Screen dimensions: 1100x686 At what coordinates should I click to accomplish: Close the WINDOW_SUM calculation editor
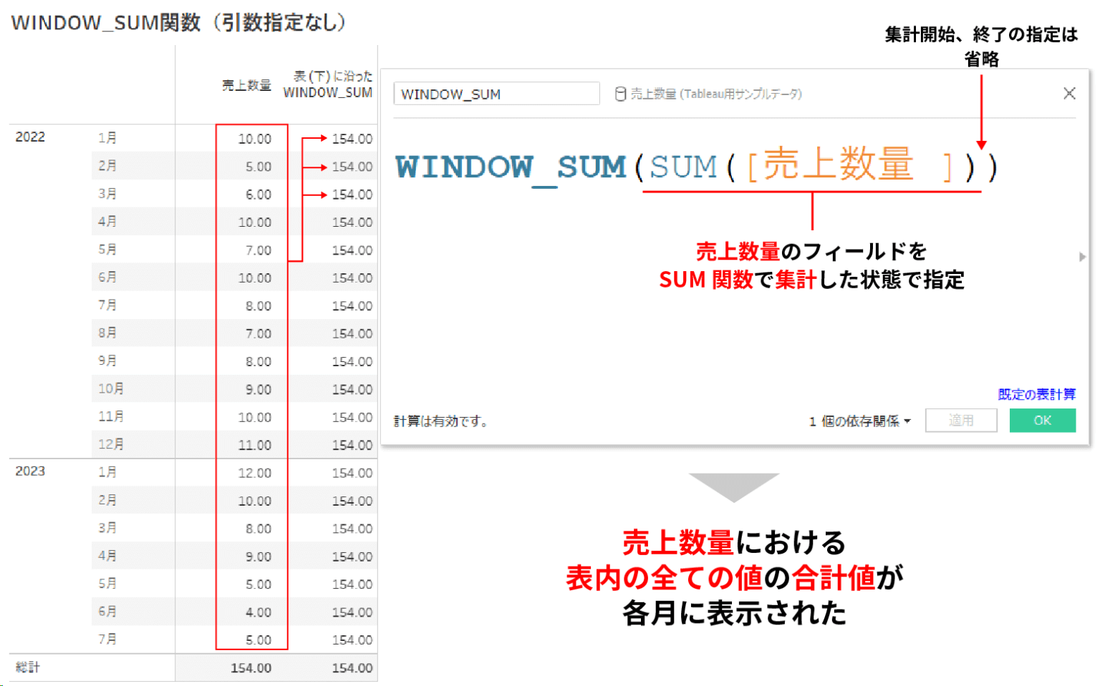pos(1069,93)
